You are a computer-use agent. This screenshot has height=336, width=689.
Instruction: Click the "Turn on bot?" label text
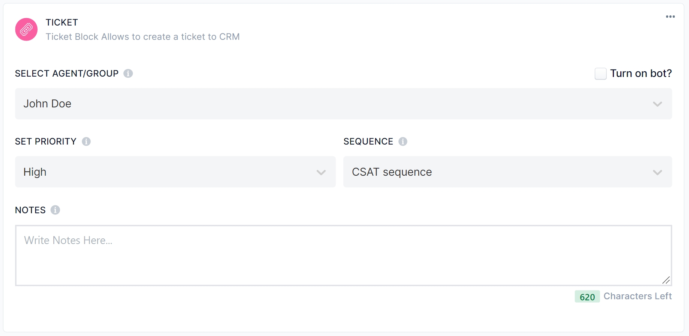(x=641, y=74)
